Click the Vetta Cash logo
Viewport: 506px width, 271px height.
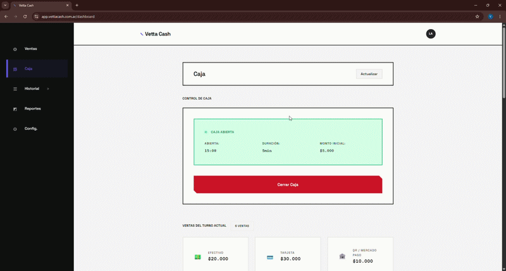155,34
